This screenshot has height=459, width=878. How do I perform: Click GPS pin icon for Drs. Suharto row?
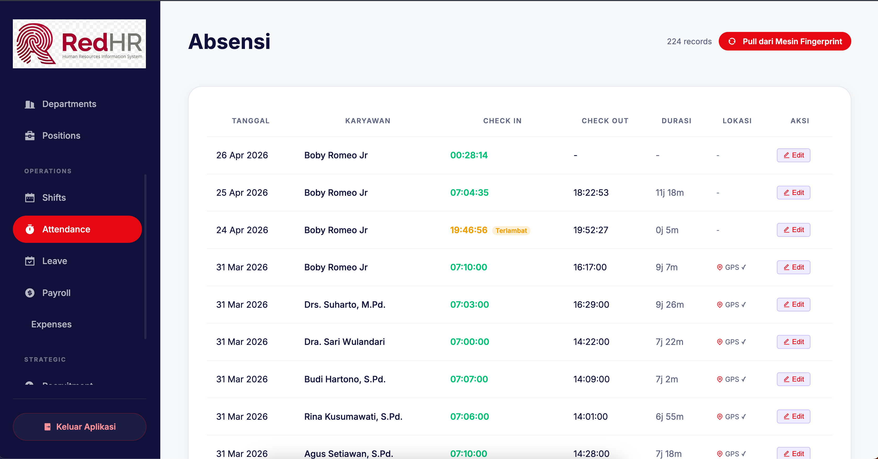pyautogui.click(x=720, y=305)
